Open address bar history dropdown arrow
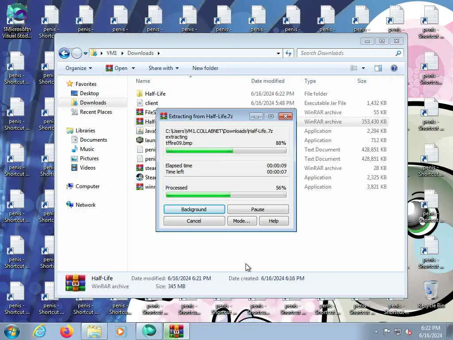 point(278,53)
